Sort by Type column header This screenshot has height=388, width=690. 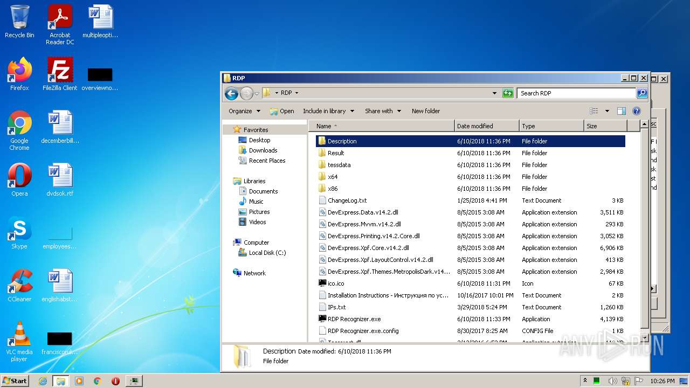551,126
